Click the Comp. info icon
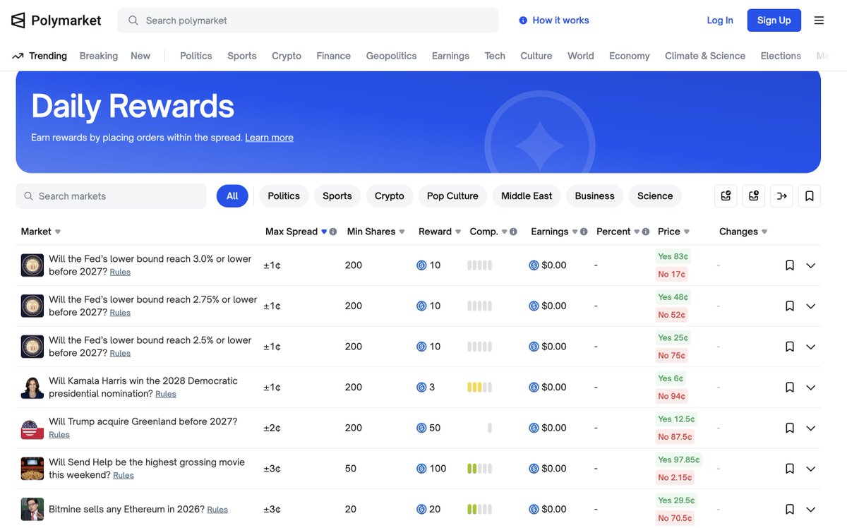847x528 pixels. (513, 232)
